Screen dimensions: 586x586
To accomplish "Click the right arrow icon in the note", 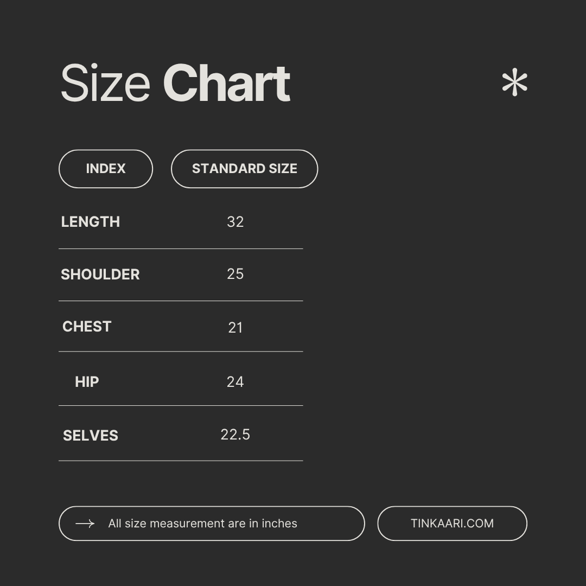I will (85, 524).
